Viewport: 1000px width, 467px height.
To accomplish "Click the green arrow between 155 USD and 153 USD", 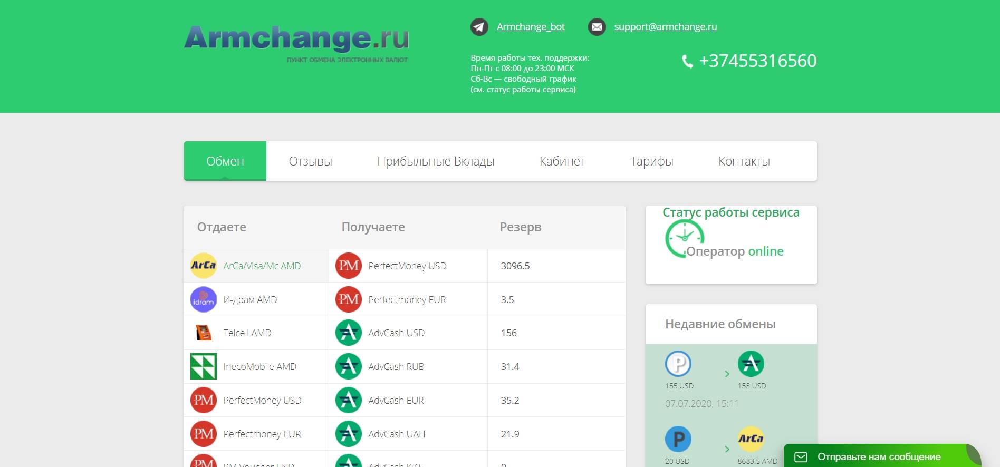I will (727, 374).
